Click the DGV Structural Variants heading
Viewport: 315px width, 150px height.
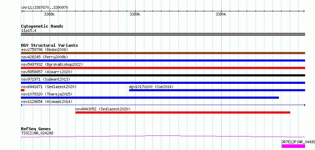click(50, 45)
